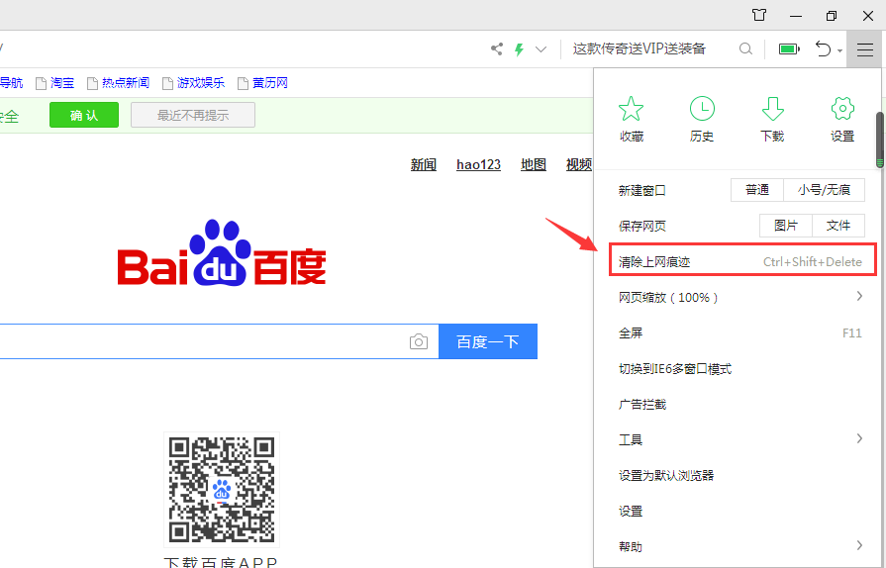Click the 设置 gear icon at menu top
886x568 pixels.
tap(842, 109)
